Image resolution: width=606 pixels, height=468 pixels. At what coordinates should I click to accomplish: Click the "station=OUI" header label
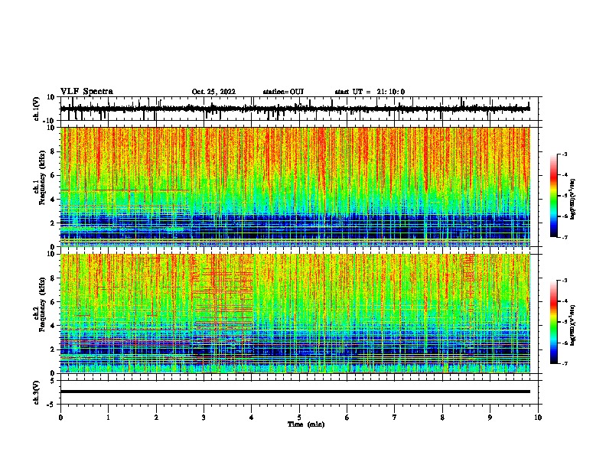[283, 92]
